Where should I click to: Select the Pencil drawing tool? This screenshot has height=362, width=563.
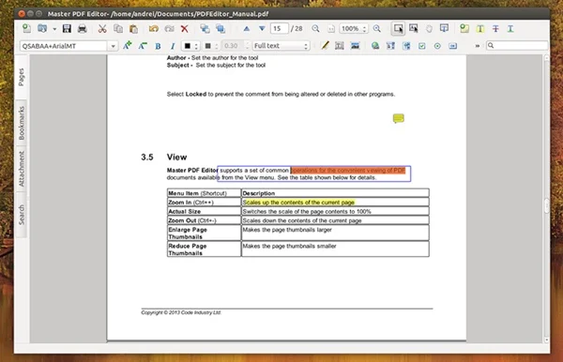point(325,46)
